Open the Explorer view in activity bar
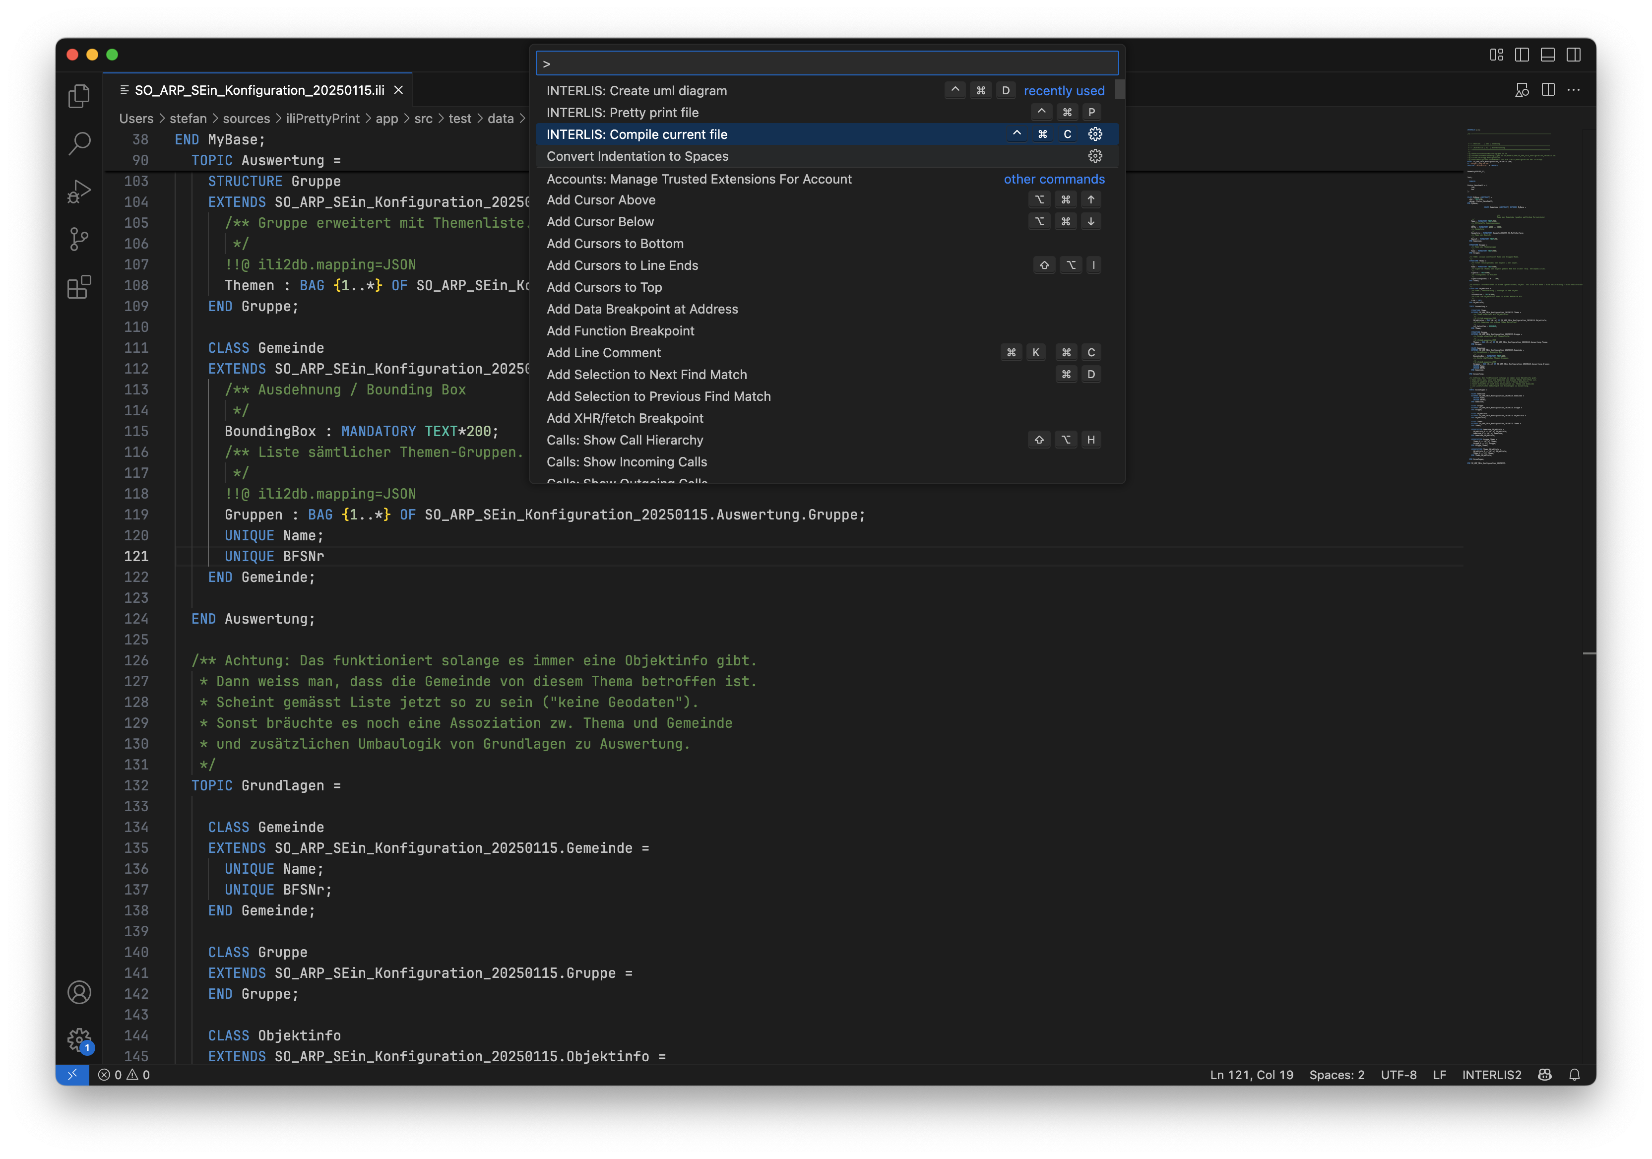The width and height of the screenshot is (1652, 1159). (x=79, y=96)
